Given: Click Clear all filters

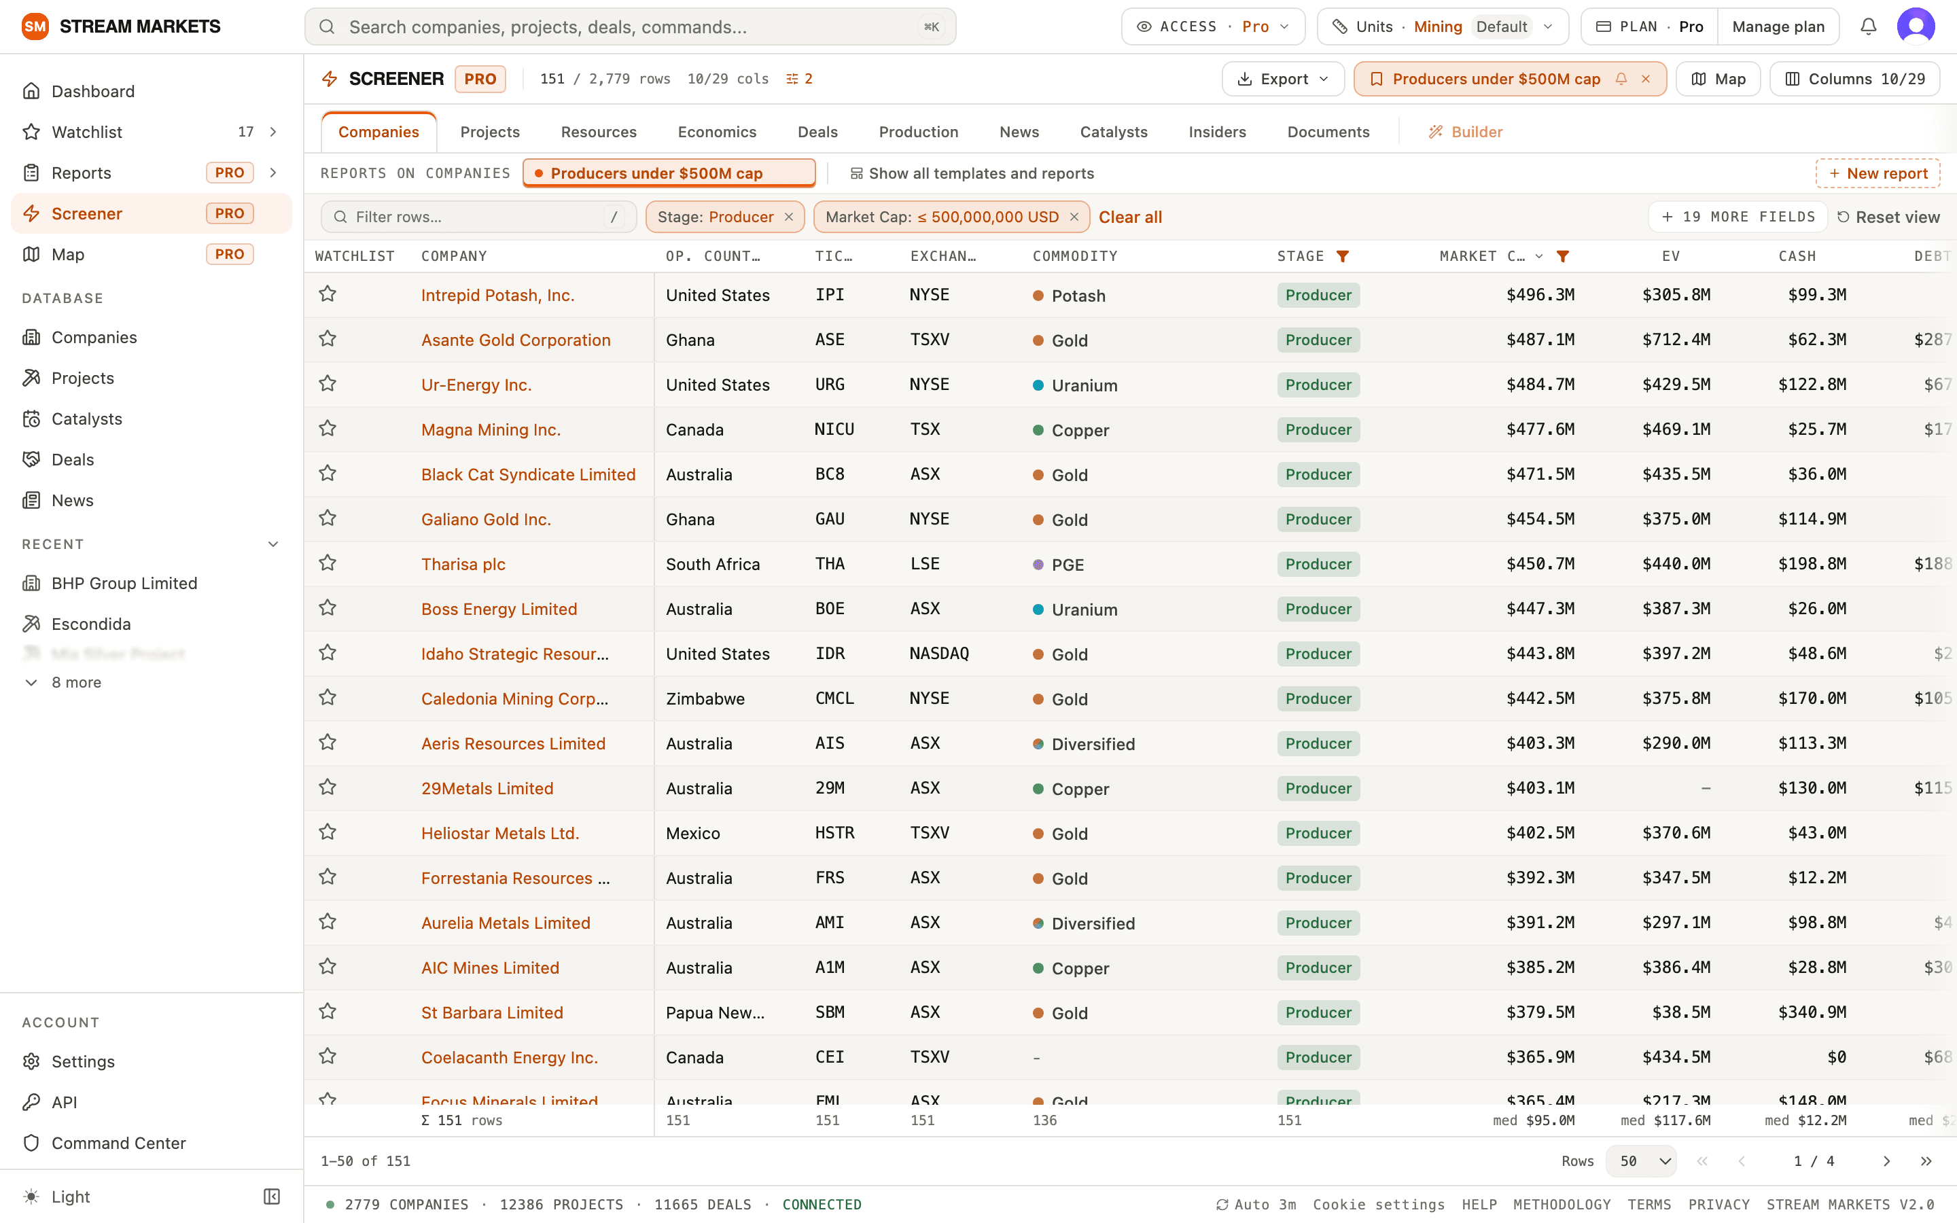Looking at the screenshot, I should click(x=1130, y=217).
